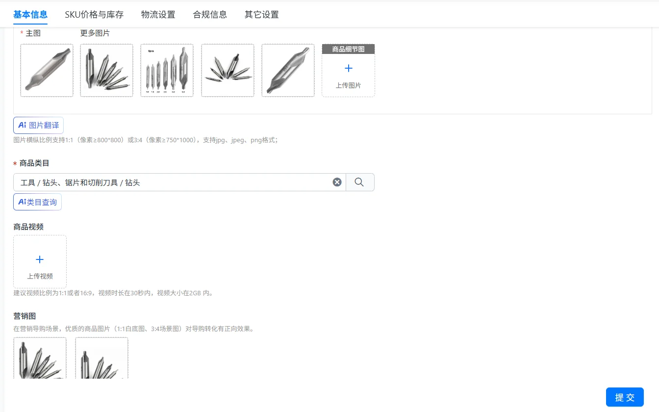This screenshot has height=412, width=659.
Task: Click the 上传视频 label text
Action: 40,276
